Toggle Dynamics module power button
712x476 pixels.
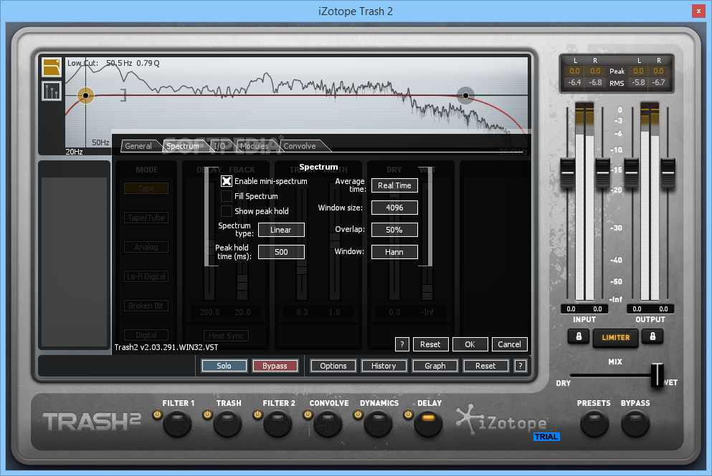coord(358,414)
